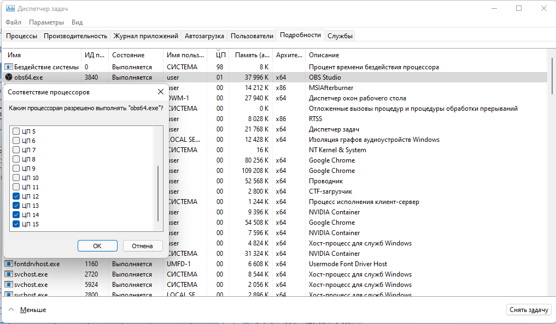This screenshot has width=556, height=324.
Task: Click the Бездействие системы process icon
Action: point(9,67)
